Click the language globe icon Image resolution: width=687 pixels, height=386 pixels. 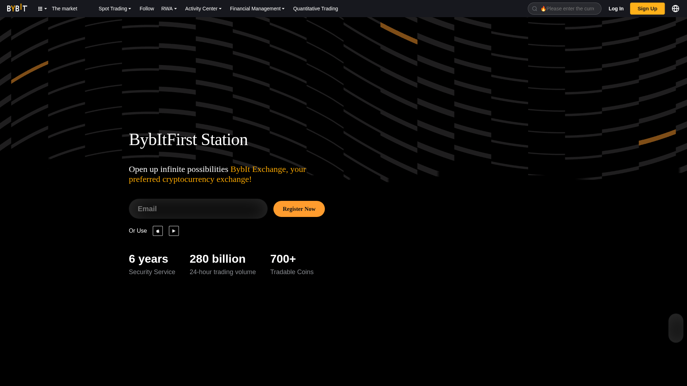[675, 9]
